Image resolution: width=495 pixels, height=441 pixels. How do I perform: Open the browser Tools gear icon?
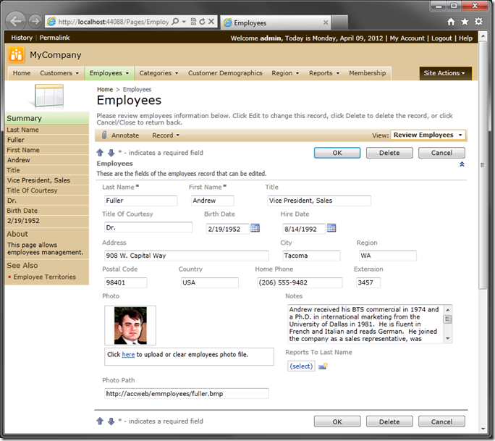478,22
